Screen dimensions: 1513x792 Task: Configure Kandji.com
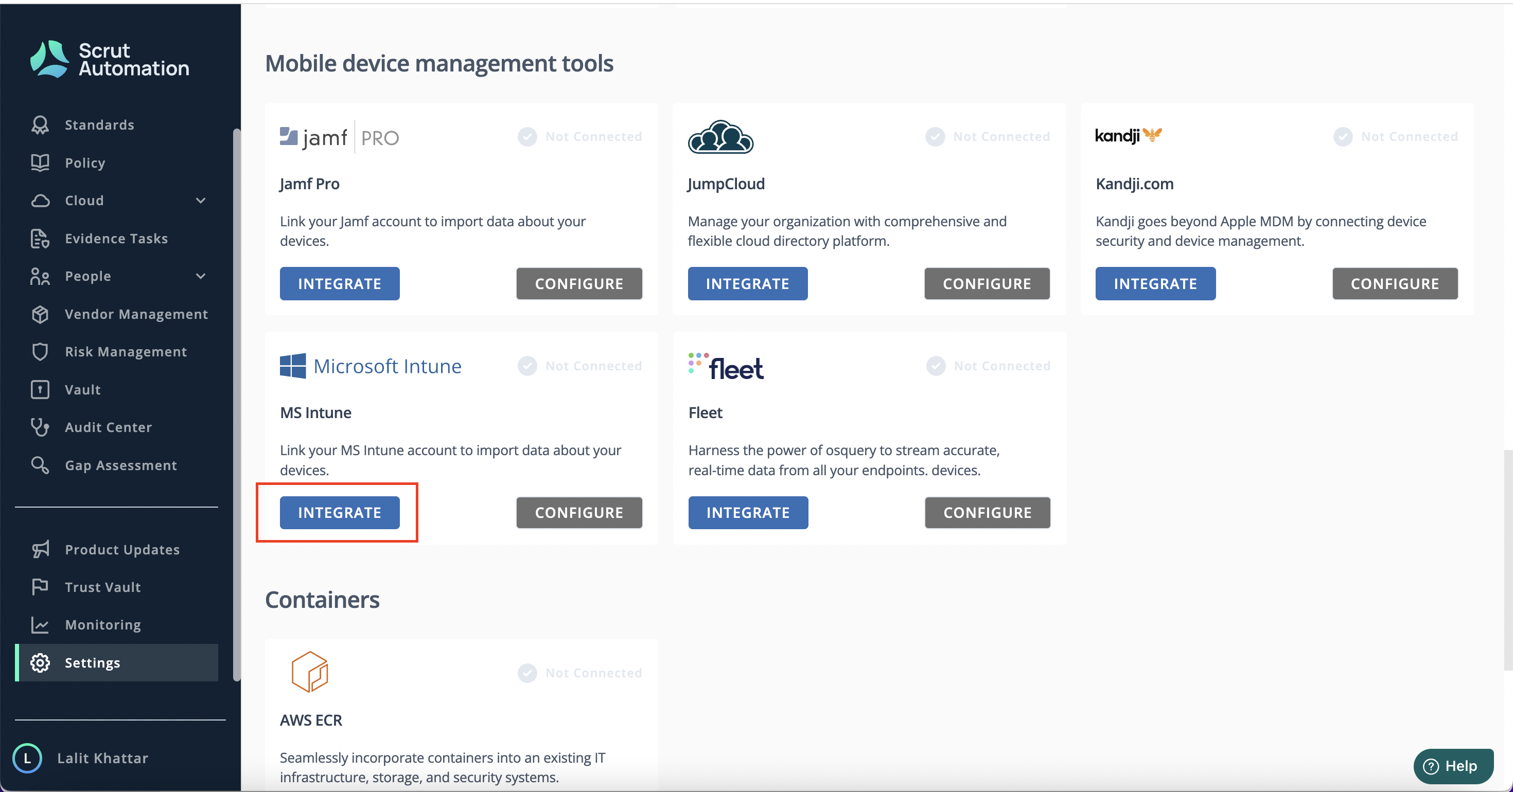(x=1395, y=283)
